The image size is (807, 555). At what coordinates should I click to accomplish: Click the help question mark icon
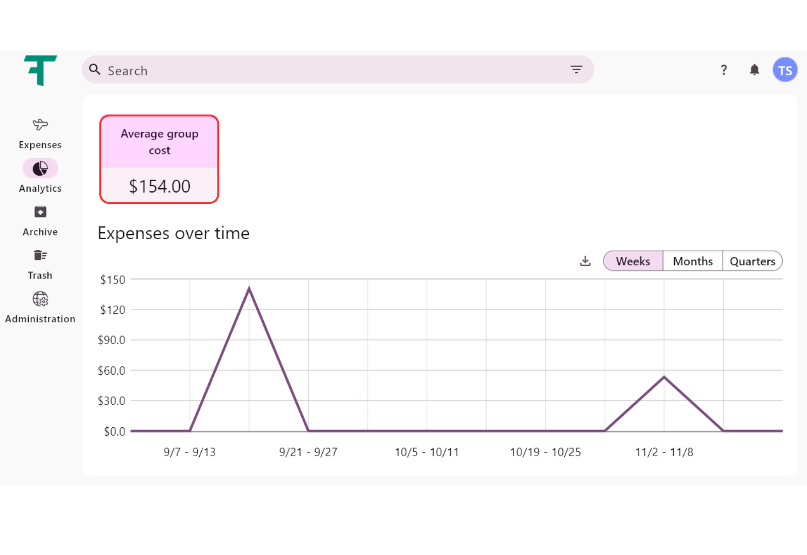pos(724,70)
